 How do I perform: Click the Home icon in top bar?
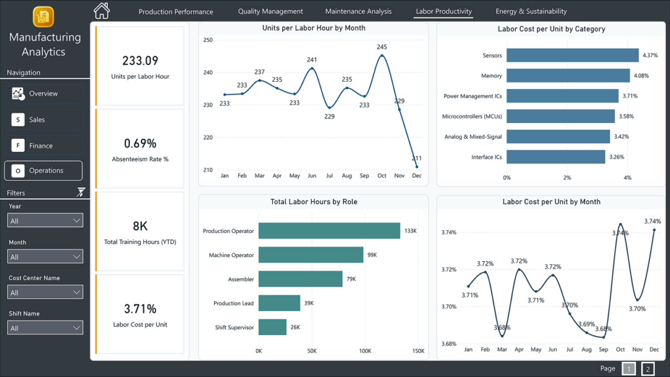point(101,10)
